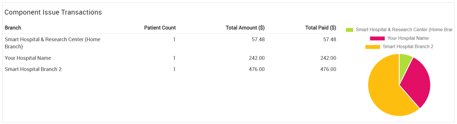Click the green legend color swatch

point(349,30)
